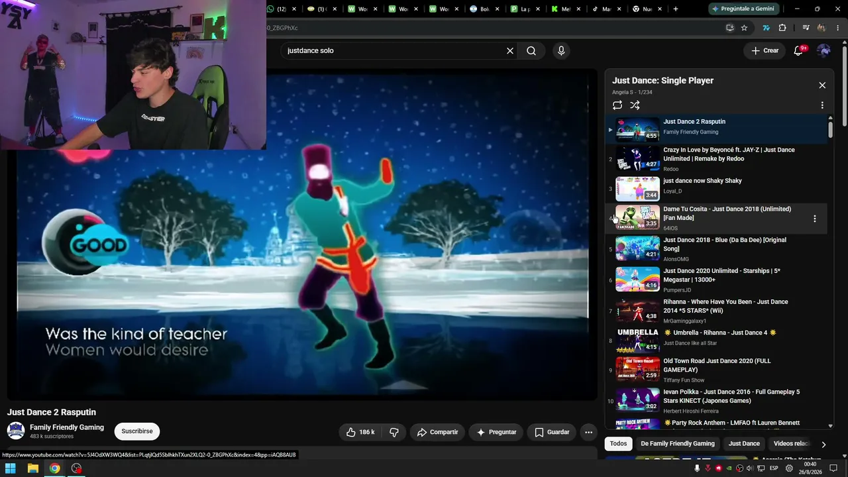The height and width of the screenshot is (477, 848).
Task: Select De Family Friendly Gaming chip
Action: click(x=678, y=444)
